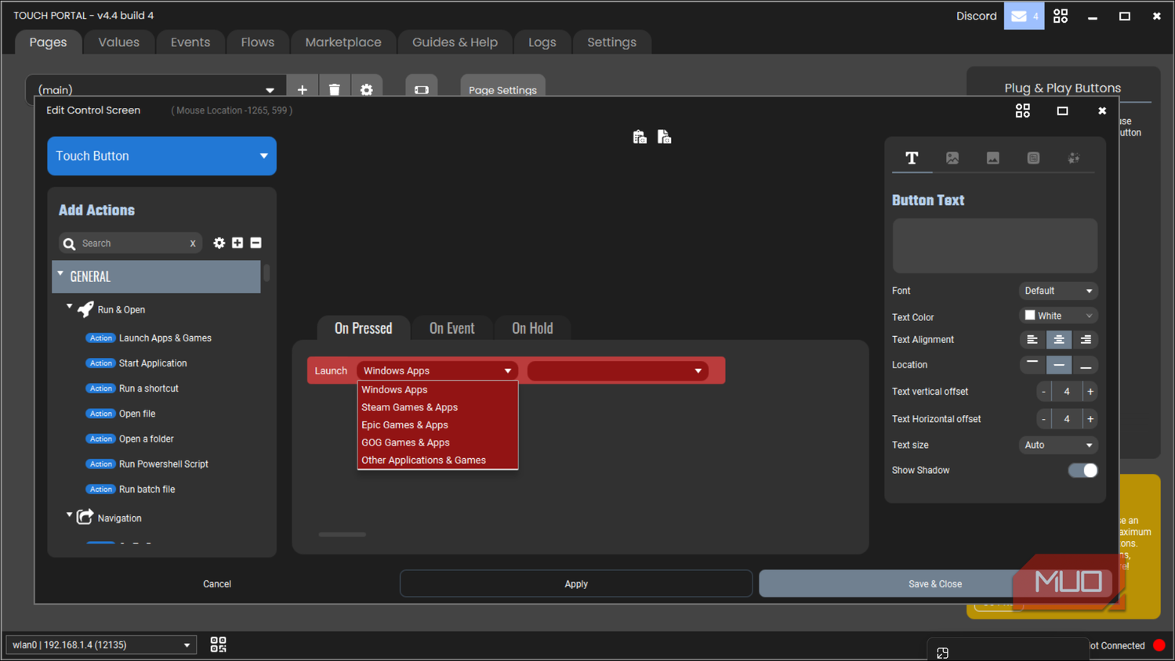Select the Button Text T tab icon
Screen dimensions: 1175x661
[x=912, y=158]
